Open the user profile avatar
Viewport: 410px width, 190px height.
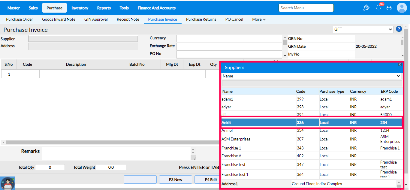(402, 8)
